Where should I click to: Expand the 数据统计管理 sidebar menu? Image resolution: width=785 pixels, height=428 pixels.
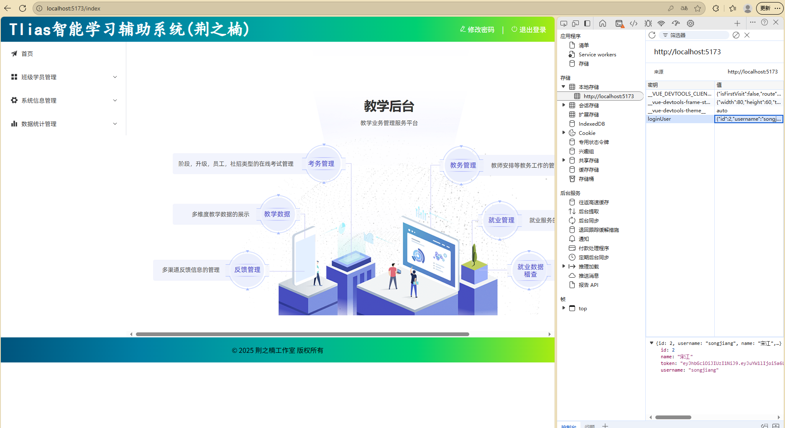(x=64, y=124)
